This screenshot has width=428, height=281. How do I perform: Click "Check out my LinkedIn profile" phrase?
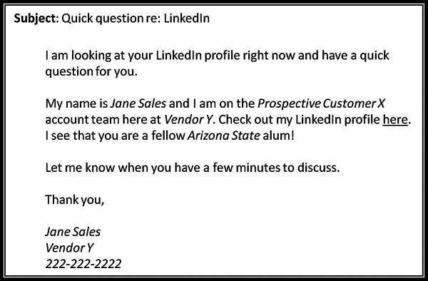click(x=299, y=120)
